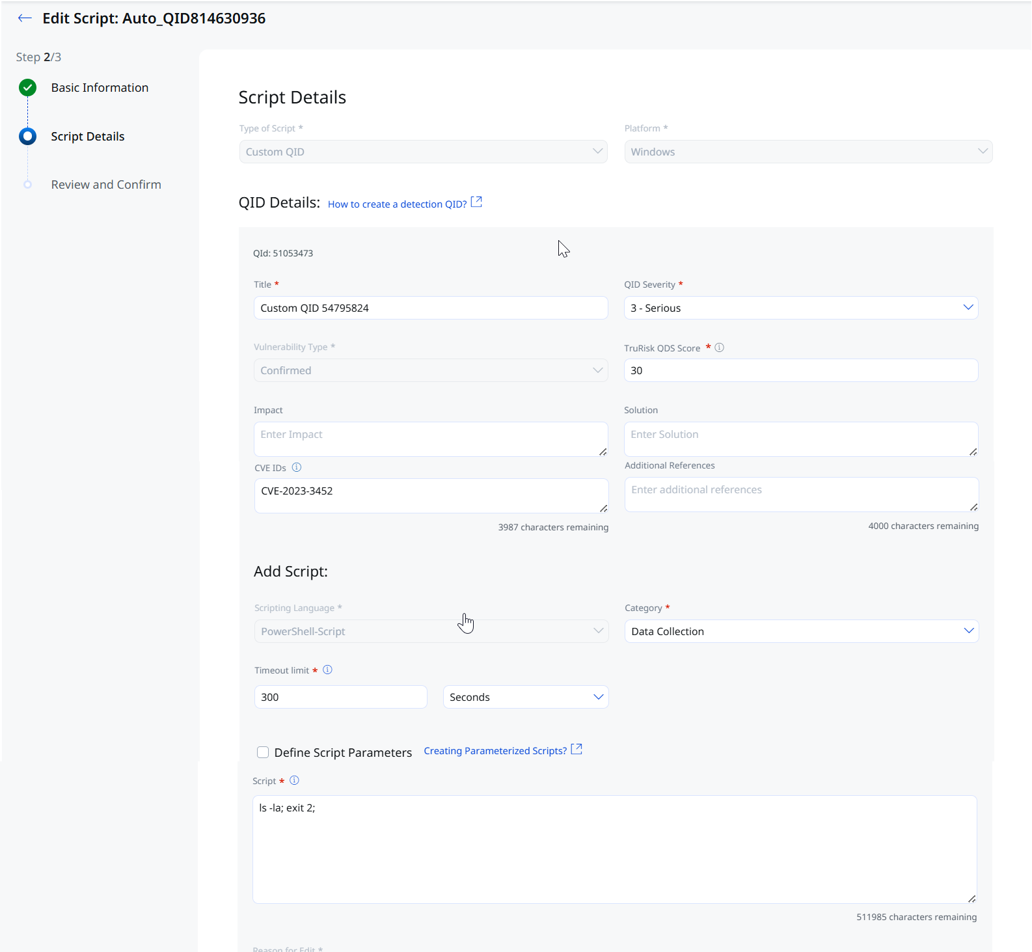Click '4000 characters remaining' counter
The height and width of the screenshot is (952, 1032).
[923, 526]
